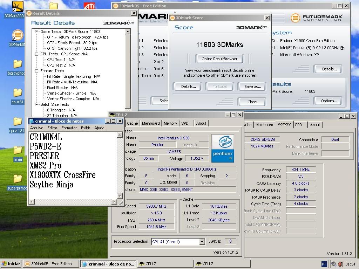Click the 3DMark Score title bar icon

click(172, 18)
